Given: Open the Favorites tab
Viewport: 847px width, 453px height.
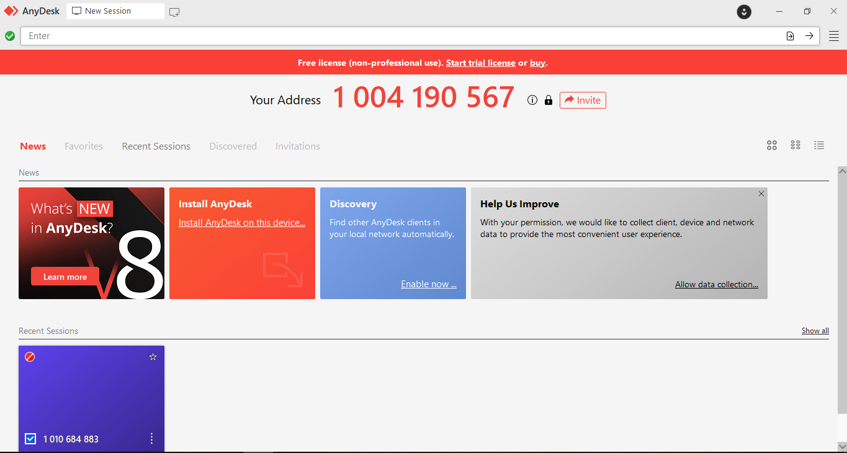Looking at the screenshot, I should point(84,146).
